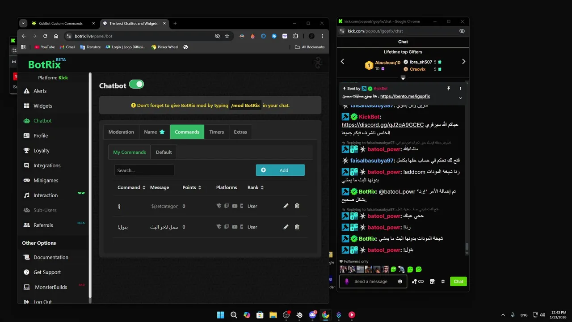
Task: Select the Default sub-tab
Action: pyautogui.click(x=164, y=152)
